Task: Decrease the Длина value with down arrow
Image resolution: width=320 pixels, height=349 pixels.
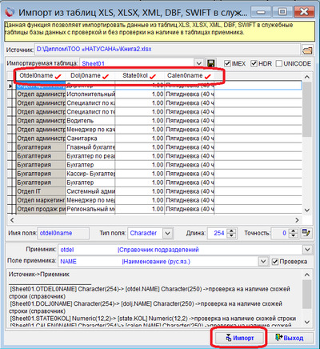Action: pos(232,235)
